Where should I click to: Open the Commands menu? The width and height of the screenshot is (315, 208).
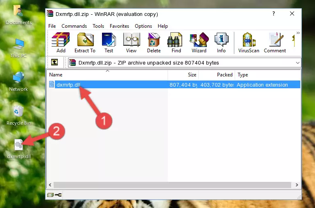click(74, 26)
